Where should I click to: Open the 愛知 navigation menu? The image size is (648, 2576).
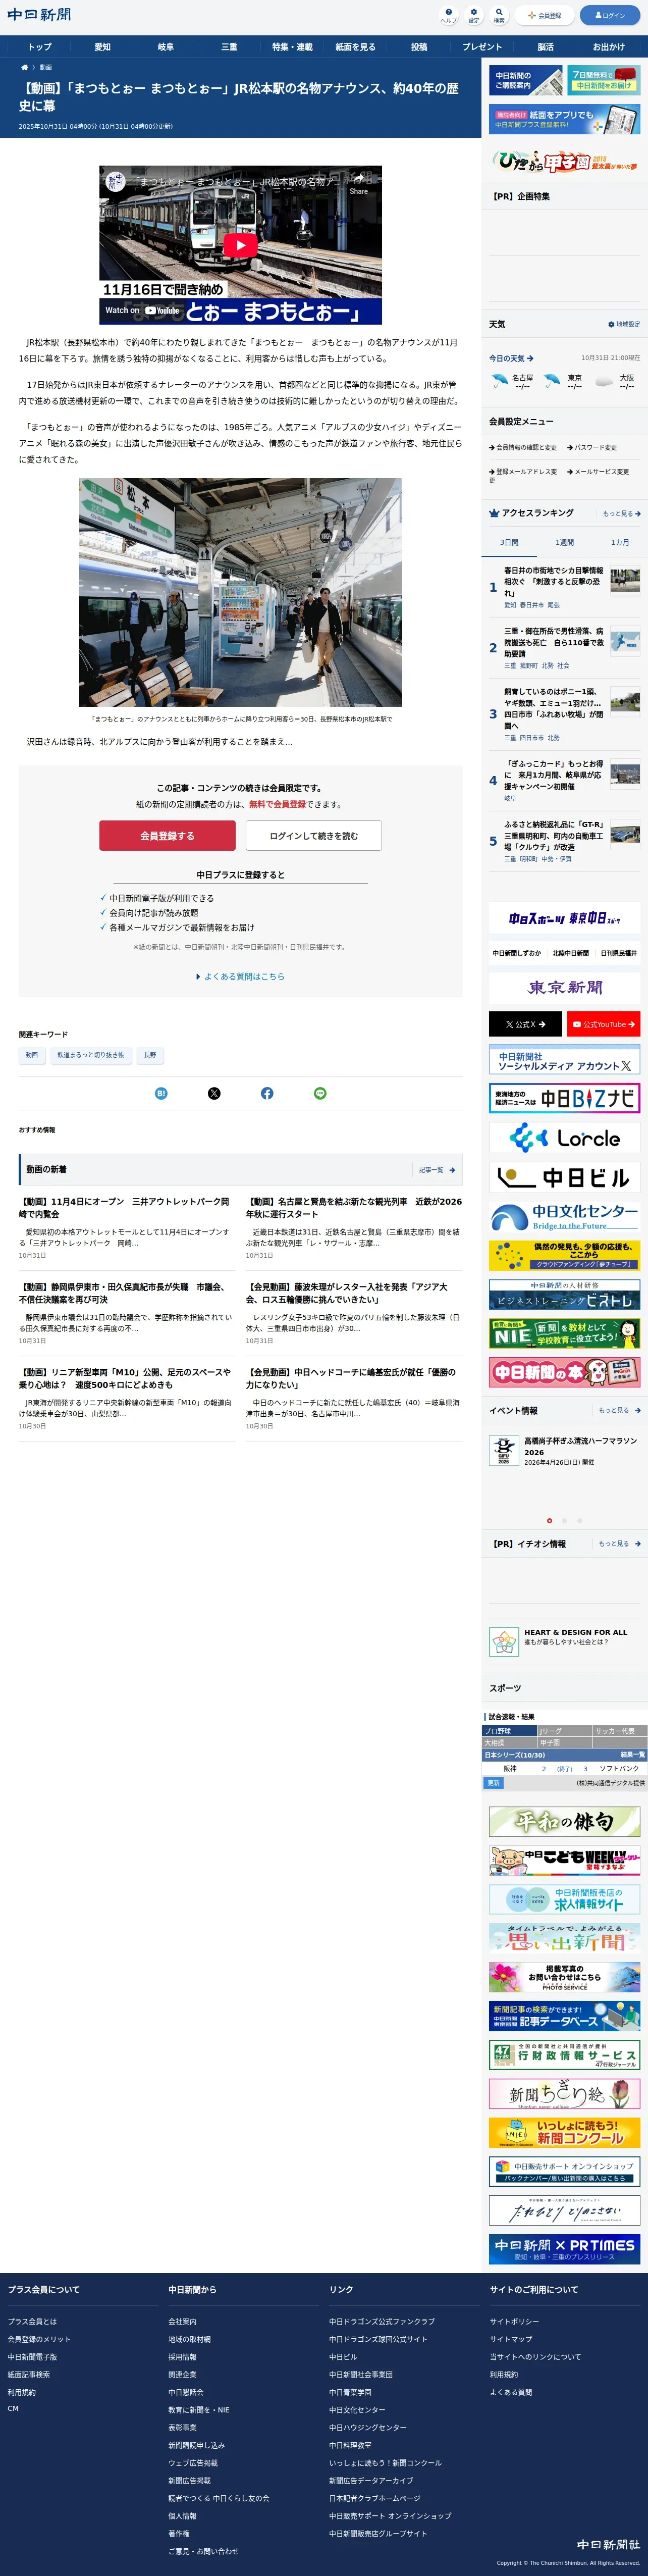tap(102, 47)
